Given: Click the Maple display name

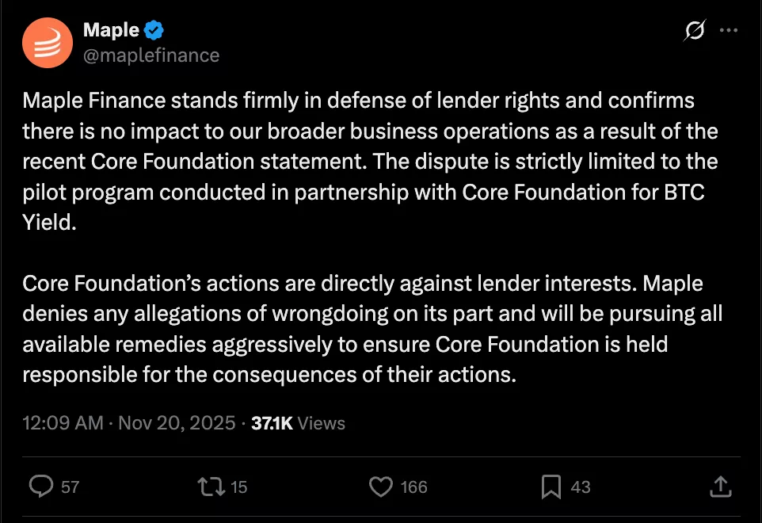Looking at the screenshot, I should [x=111, y=30].
